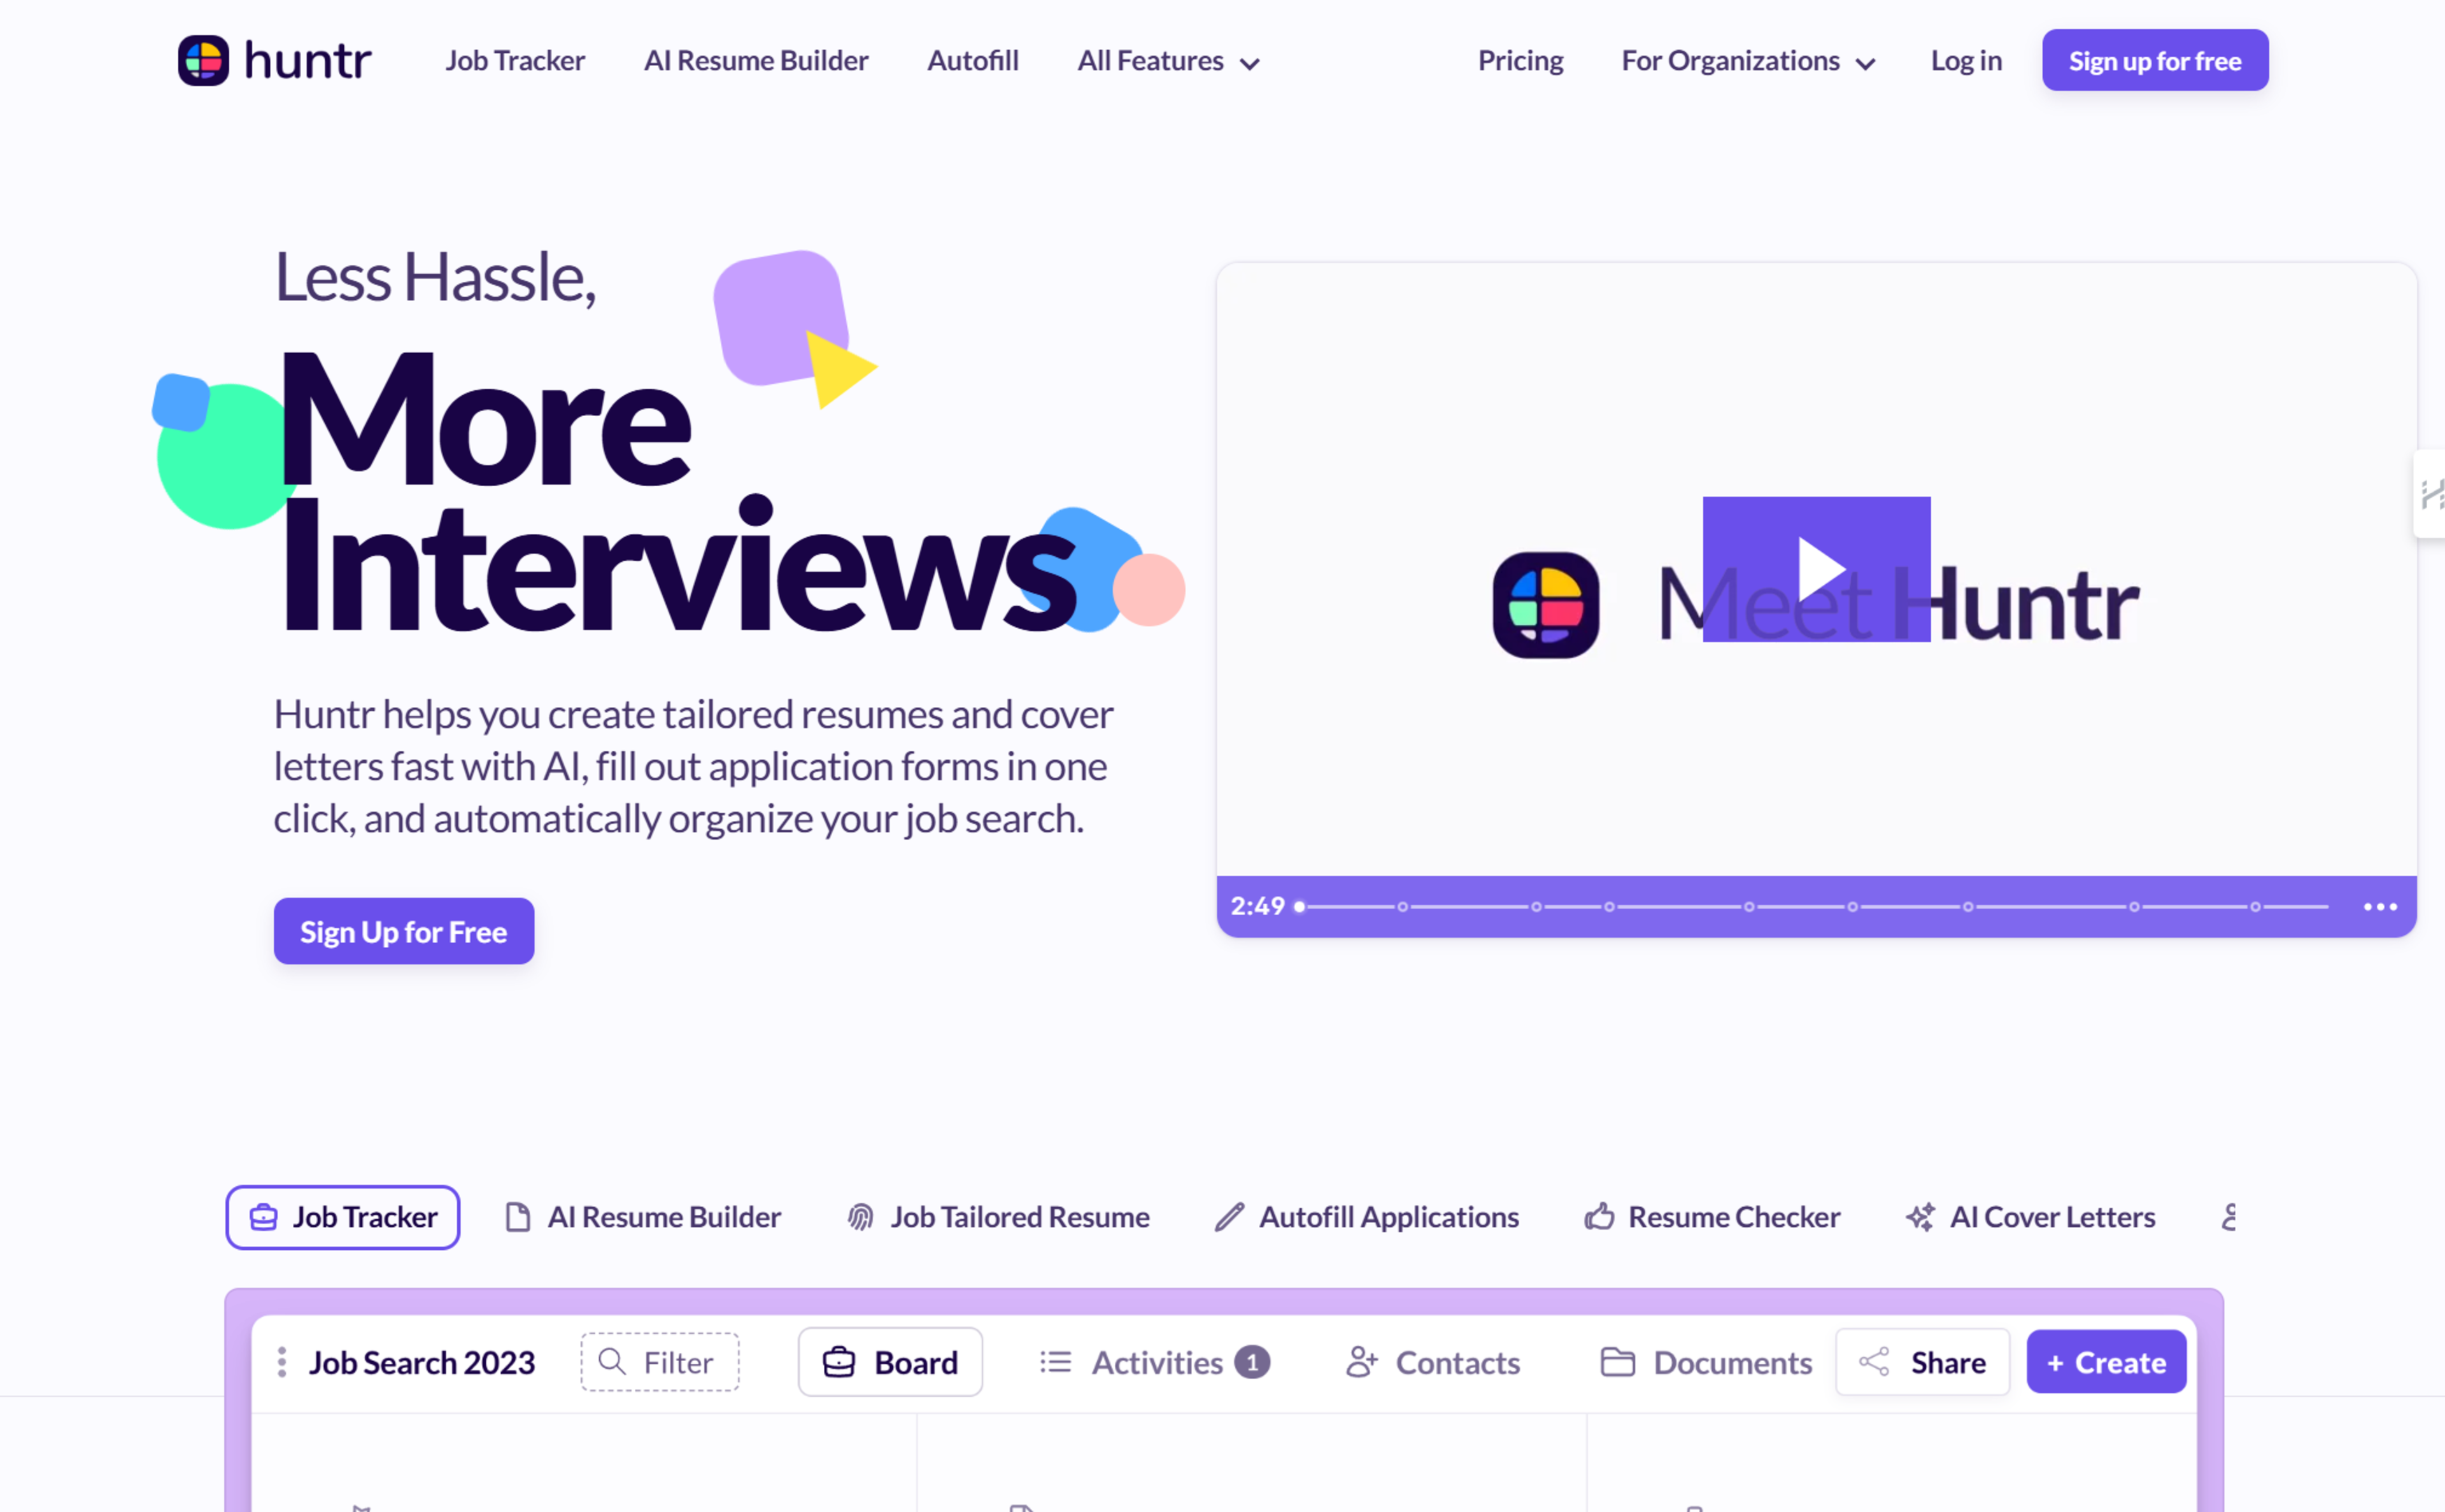Click the All Features chevron arrow
This screenshot has width=2445, height=1512.
pyautogui.click(x=1249, y=64)
